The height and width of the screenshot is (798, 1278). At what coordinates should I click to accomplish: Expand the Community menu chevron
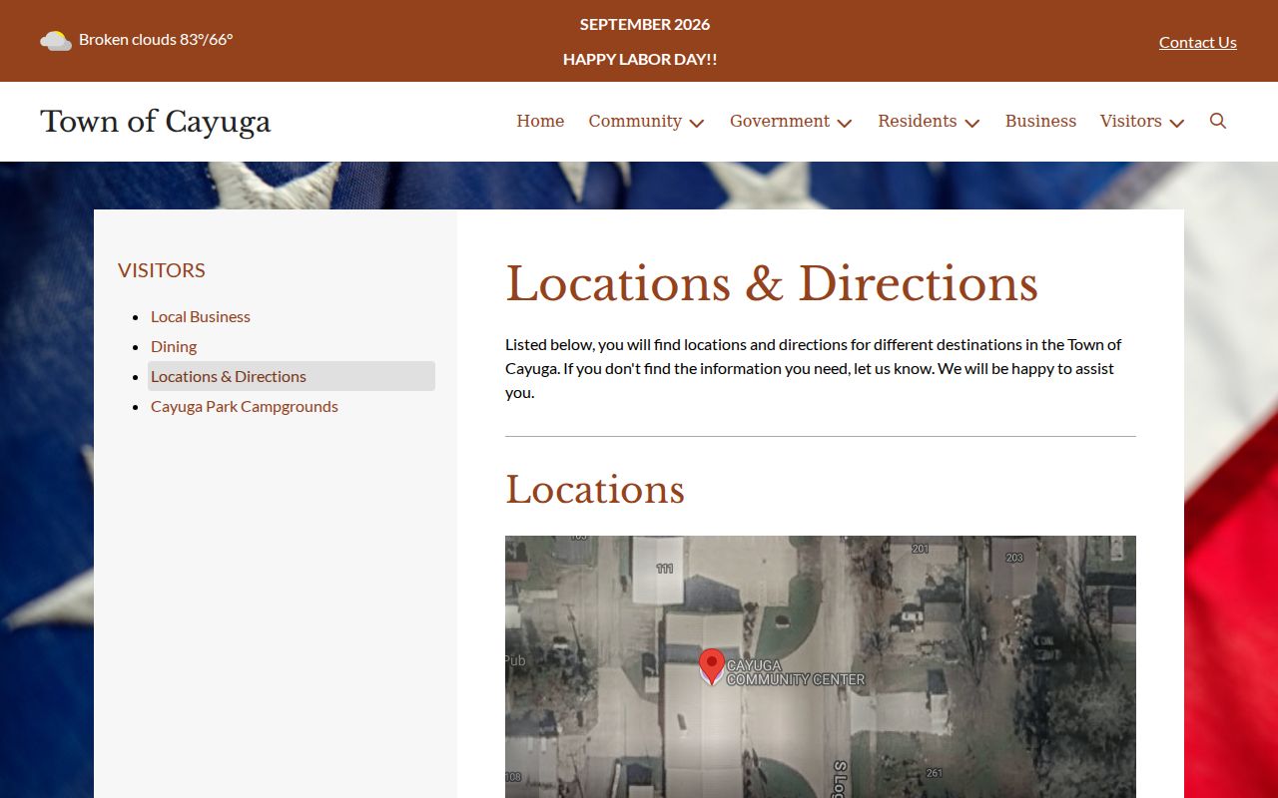697,123
